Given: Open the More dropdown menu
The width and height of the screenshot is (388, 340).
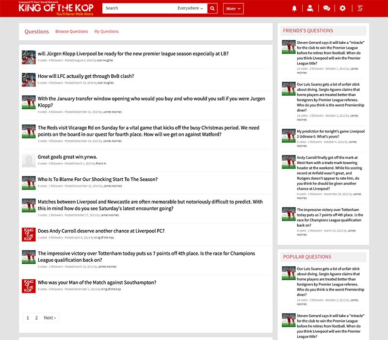Looking at the screenshot, I should (x=233, y=8).
